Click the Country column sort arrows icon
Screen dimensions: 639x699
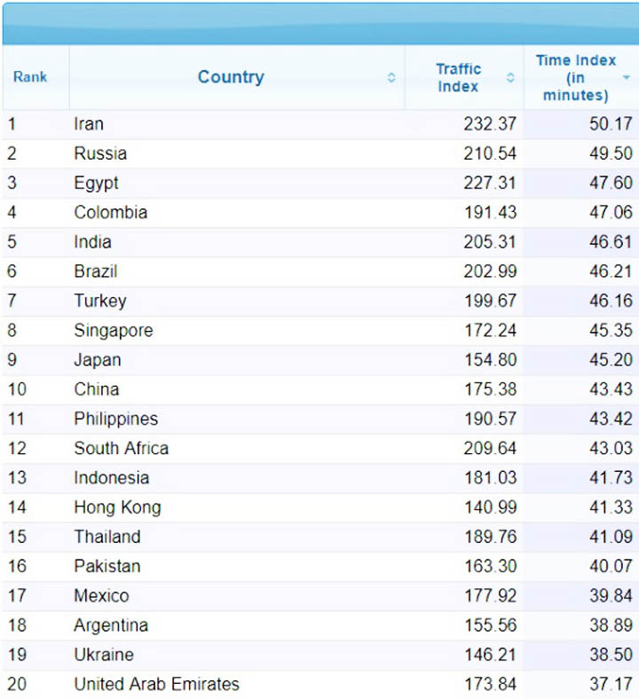coord(391,78)
